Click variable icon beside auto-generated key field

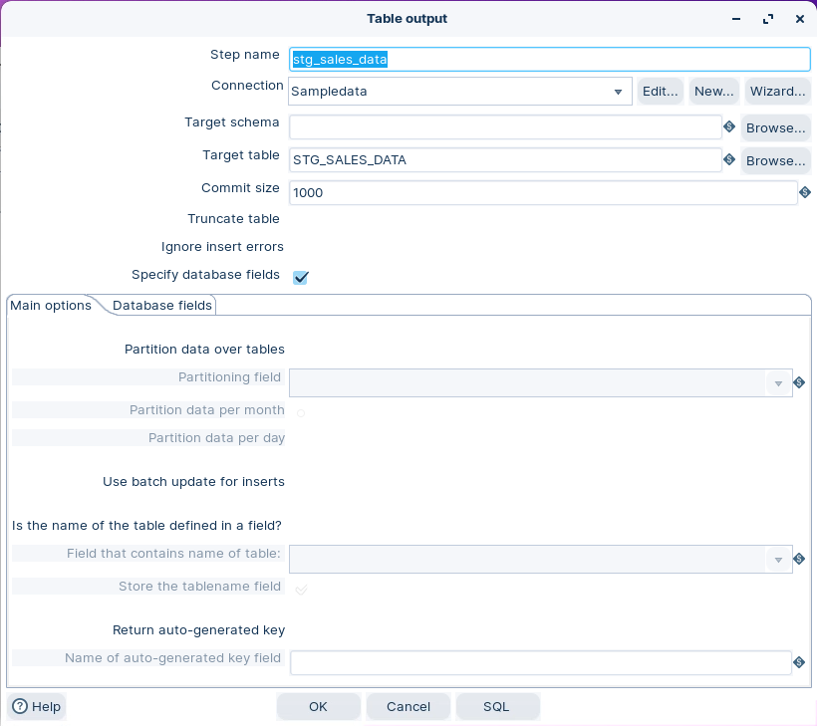tap(799, 662)
